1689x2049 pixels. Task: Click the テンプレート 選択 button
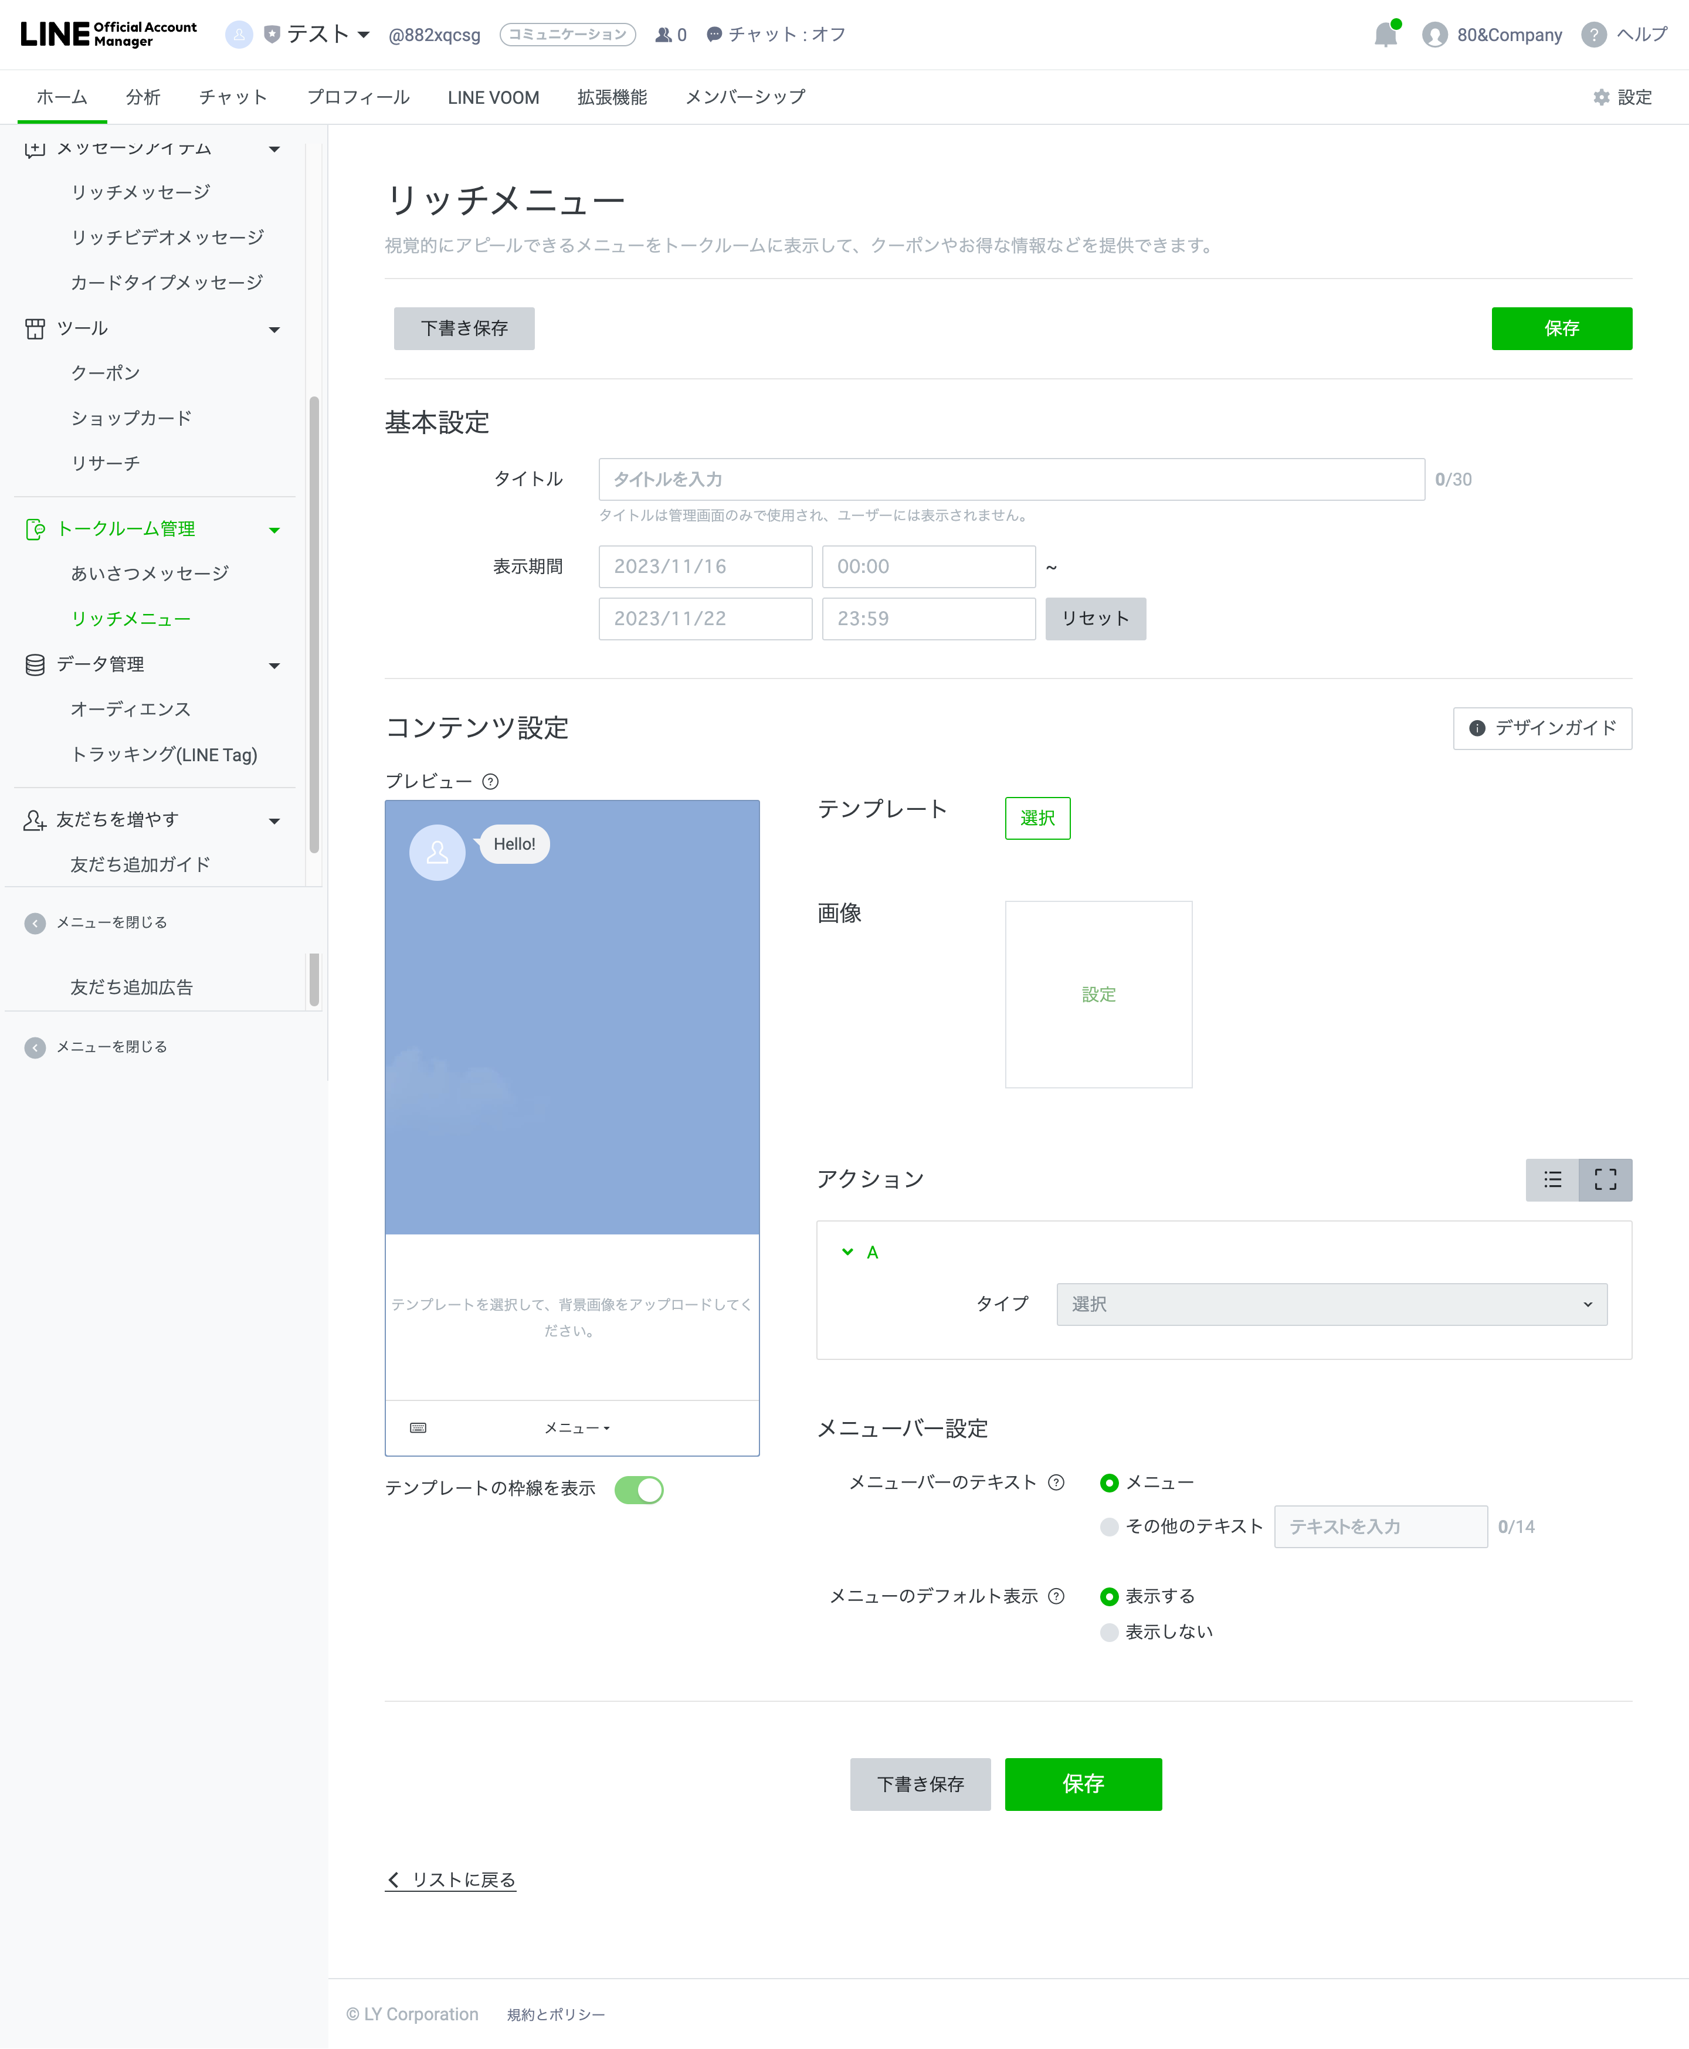tap(1037, 817)
